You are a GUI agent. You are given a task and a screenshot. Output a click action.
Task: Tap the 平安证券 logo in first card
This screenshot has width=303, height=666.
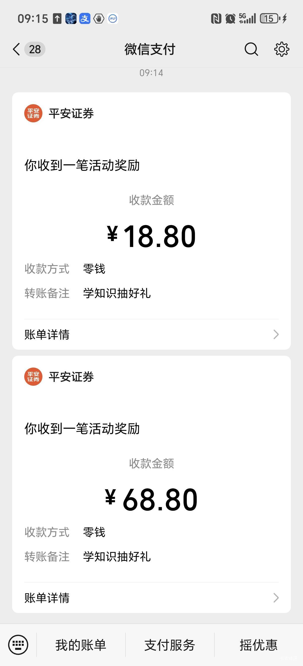pos(33,113)
